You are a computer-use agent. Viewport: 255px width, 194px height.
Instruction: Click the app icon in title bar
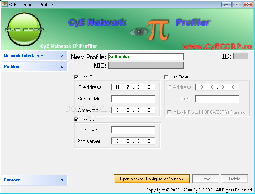tap(5, 4)
